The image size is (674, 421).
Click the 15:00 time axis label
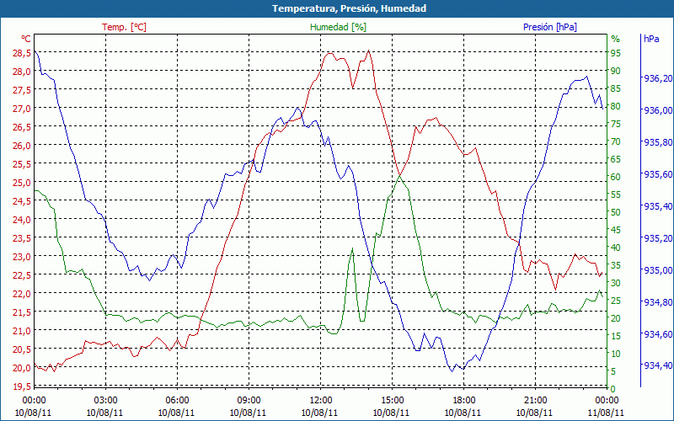point(392,401)
